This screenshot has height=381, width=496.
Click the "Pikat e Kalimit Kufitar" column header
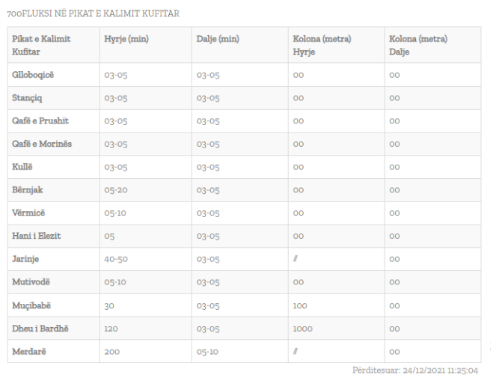(41, 45)
